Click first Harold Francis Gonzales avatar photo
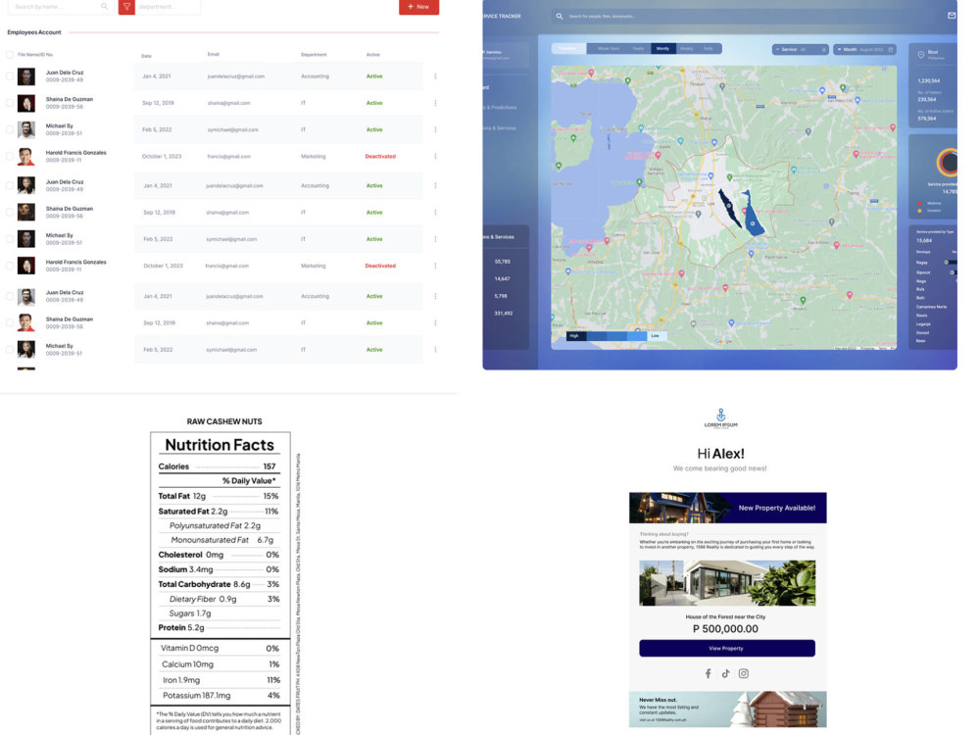Image resolution: width=980 pixels, height=735 pixels. coord(26,156)
